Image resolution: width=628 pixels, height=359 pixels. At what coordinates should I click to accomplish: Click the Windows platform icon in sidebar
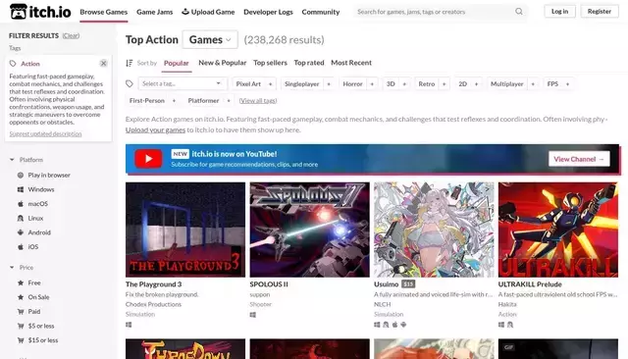pyautogui.click(x=21, y=189)
